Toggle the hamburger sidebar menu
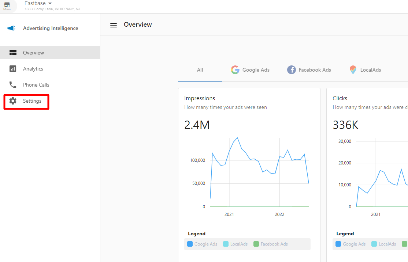 [x=114, y=25]
